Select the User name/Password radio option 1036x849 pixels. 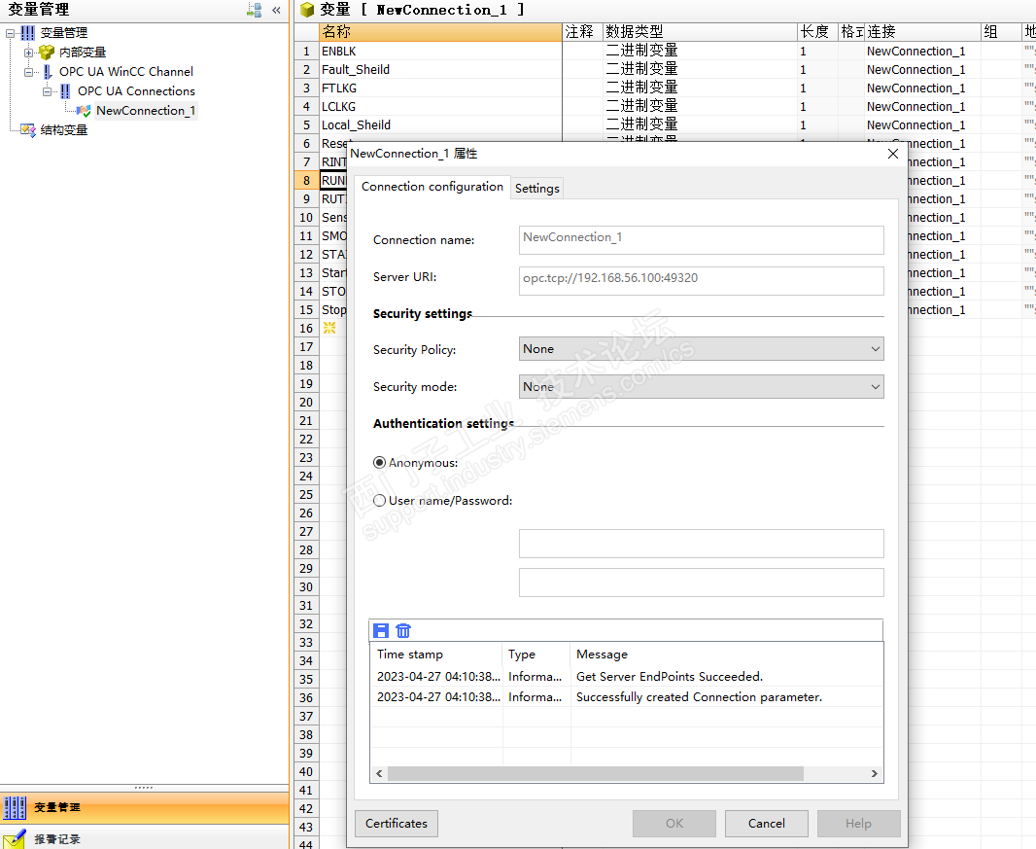point(379,501)
